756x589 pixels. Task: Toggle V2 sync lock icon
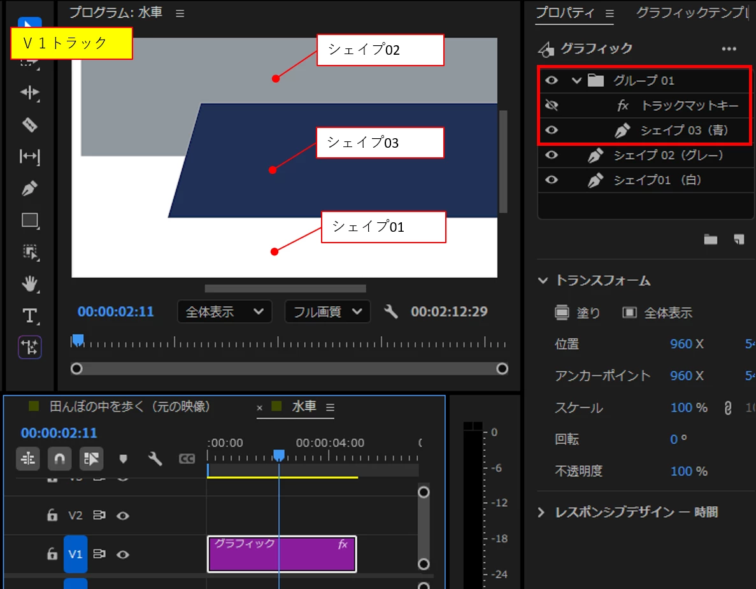pyautogui.click(x=99, y=515)
